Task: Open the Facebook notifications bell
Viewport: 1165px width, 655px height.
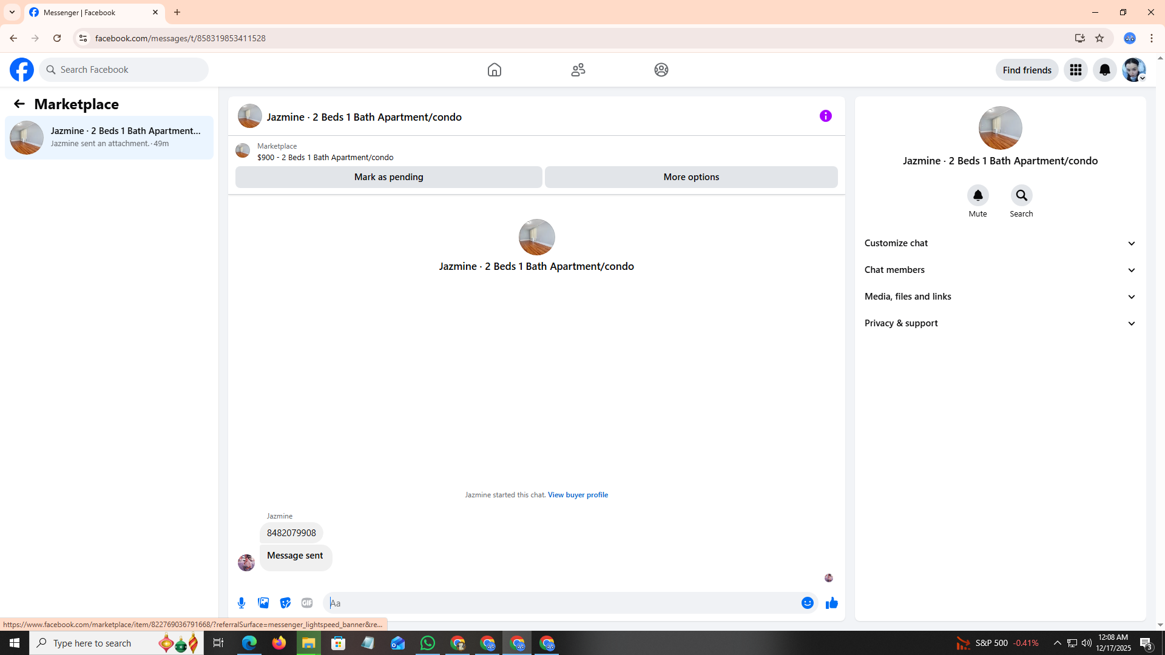Action: (x=1104, y=70)
